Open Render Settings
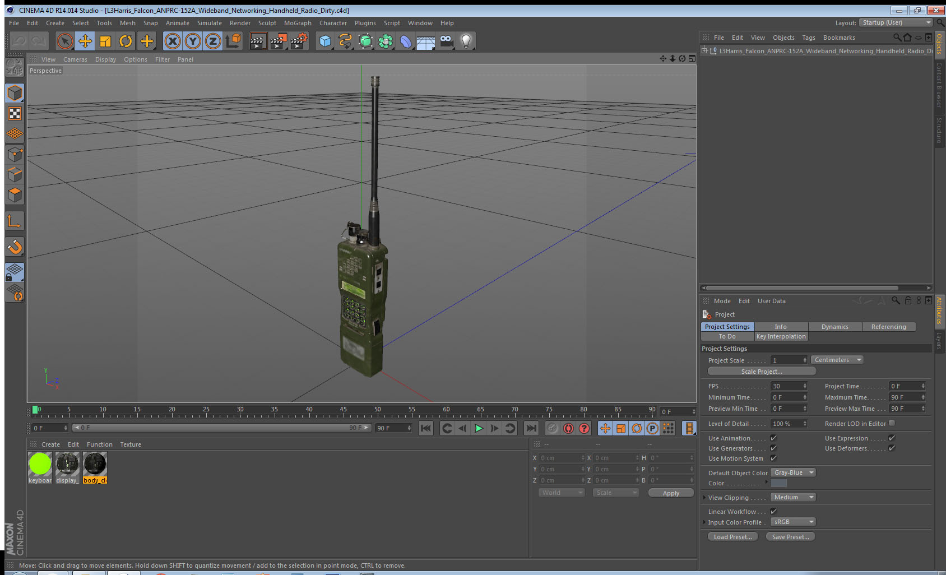This screenshot has height=575, width=946. 299,41
